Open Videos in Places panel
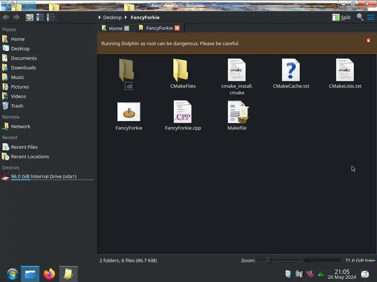Screen dimensions: 377x282 click(48, 97)
